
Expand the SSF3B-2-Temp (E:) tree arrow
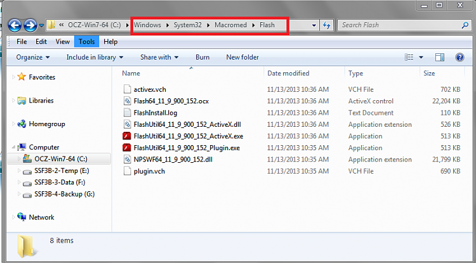pos(19,170)
